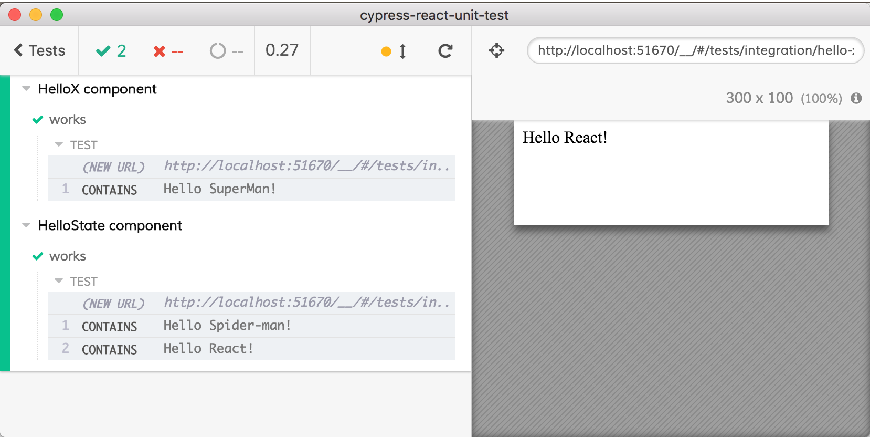Click the 0.27 test duration value
This screenshot has width=870, height=437.
282,50
